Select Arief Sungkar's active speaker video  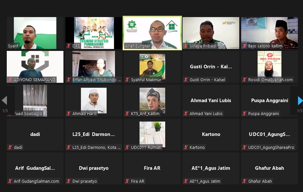(152, 33)
